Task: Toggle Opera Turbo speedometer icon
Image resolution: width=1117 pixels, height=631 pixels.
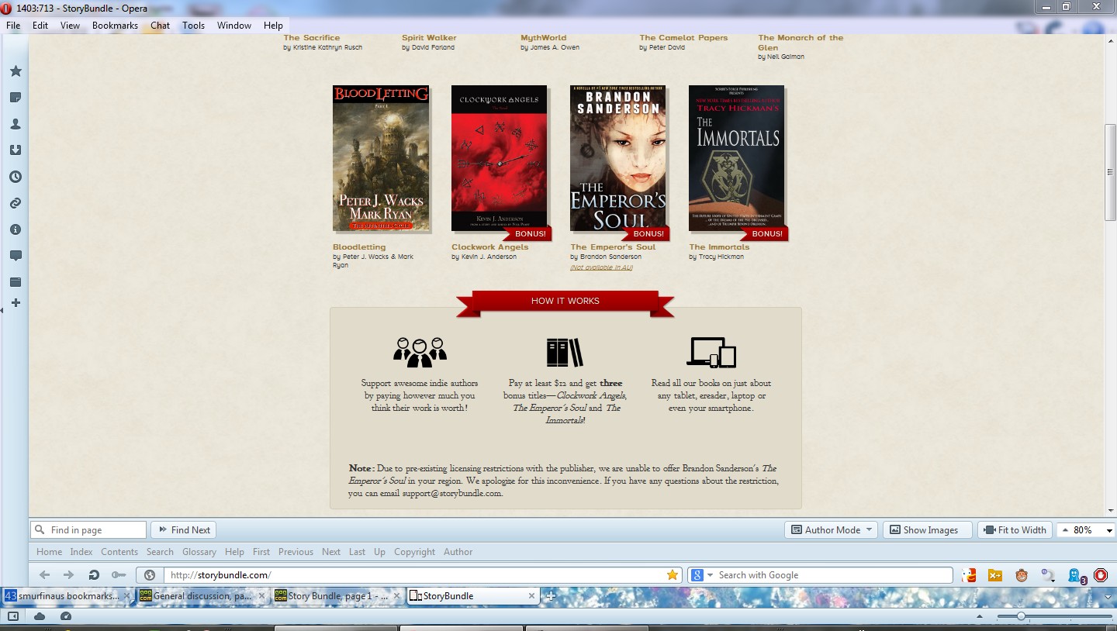Action: tap(66, 616)
